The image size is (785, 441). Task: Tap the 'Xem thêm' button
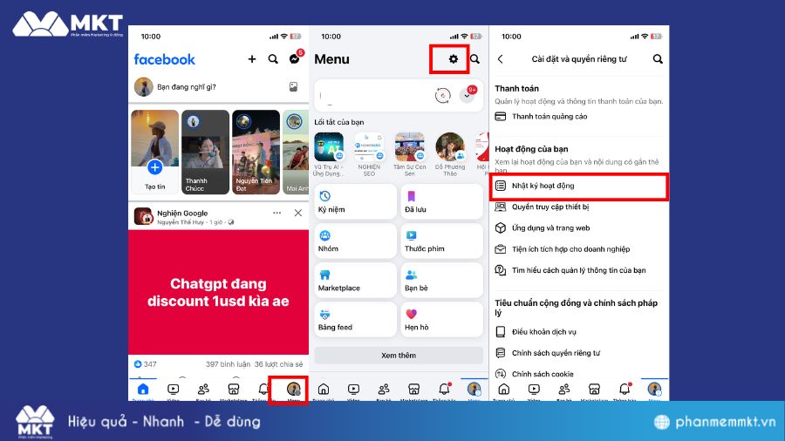399,355
